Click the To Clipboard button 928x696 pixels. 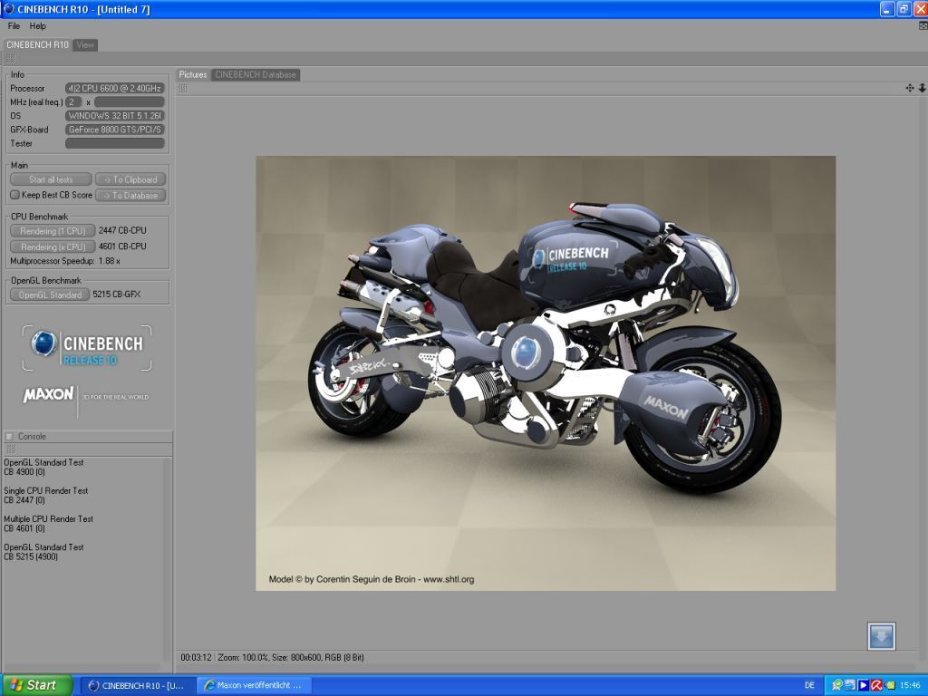(x=130, y=179)
